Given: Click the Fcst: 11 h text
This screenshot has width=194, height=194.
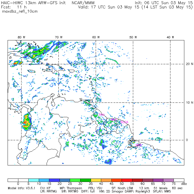Looking at the screenshot, I should (x=14, y=7).
